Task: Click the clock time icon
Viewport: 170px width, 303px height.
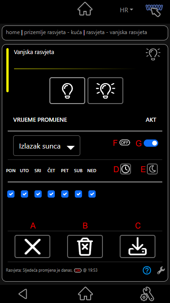Action: [x=126, y=169]
